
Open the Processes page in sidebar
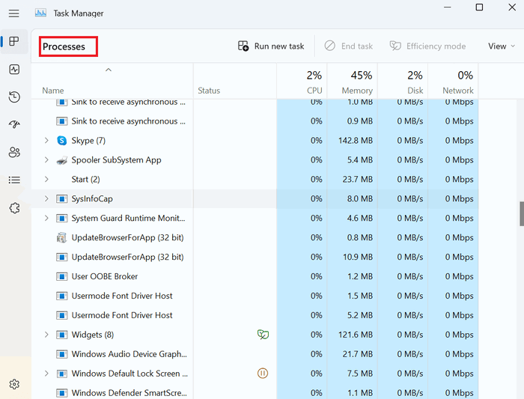point(14,41)
